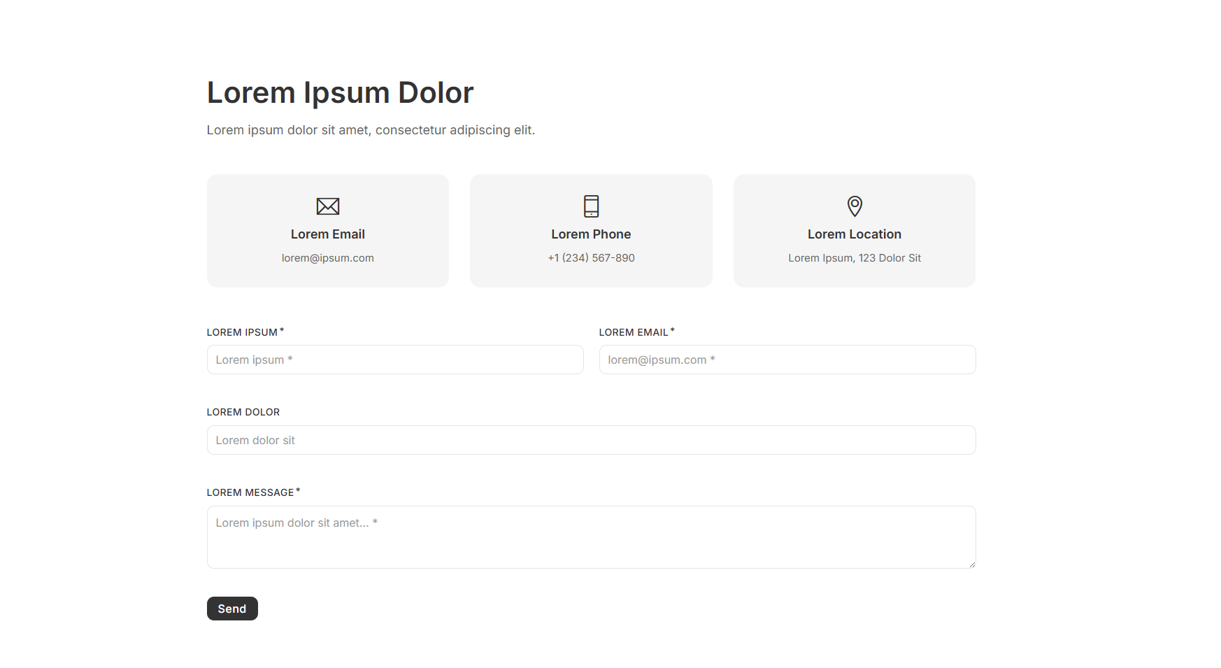The image size is (1221, 668).
Task: Click the Lorem Ipsum, 123 Dolor Sit address
Action: 854,258
